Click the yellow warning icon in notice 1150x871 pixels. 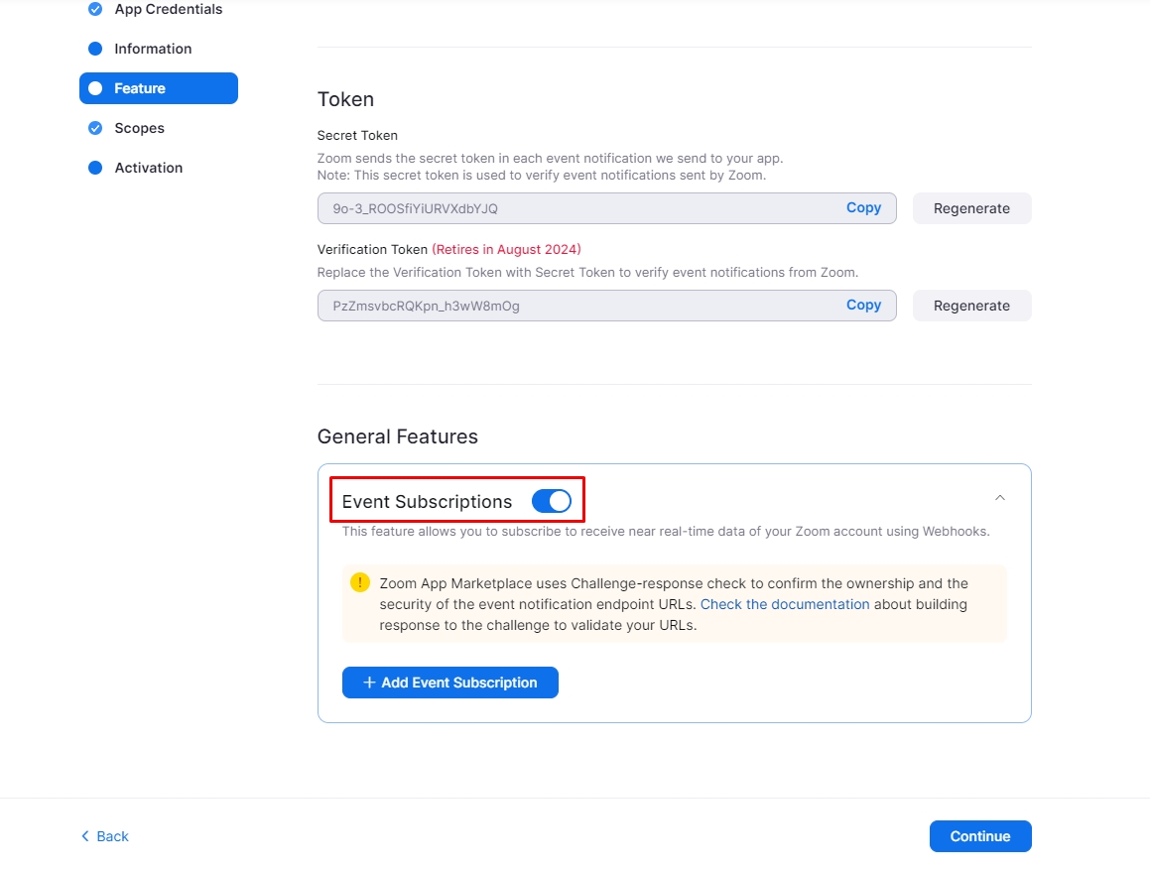360,583
